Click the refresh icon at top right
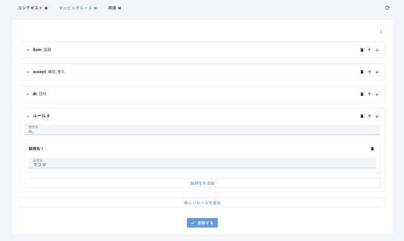 pyautogui.click(x=388, y=8)
